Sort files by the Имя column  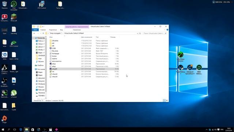click(x=51, y=37)
